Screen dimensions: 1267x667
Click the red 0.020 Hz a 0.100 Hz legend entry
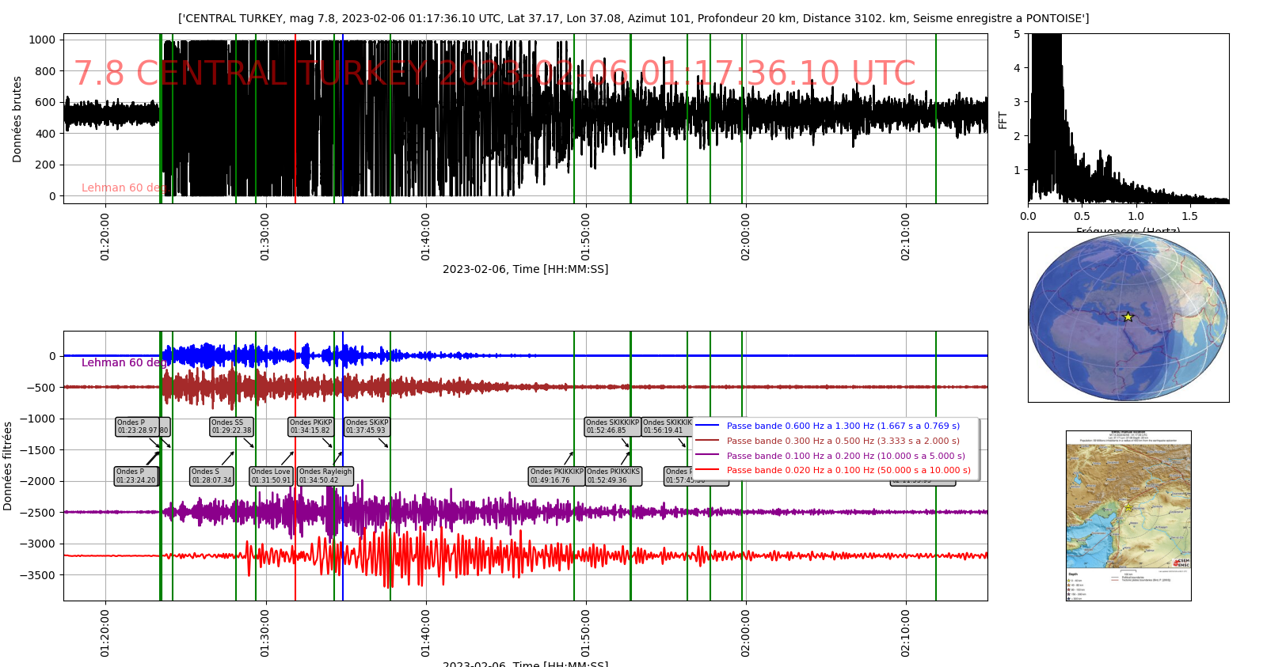(x=848, y=470)
